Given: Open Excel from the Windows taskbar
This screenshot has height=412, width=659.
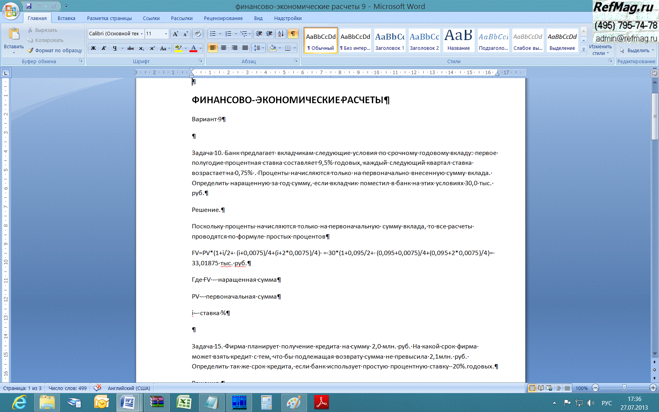Looking at the screenshot, I should click(x=184, y=403).
